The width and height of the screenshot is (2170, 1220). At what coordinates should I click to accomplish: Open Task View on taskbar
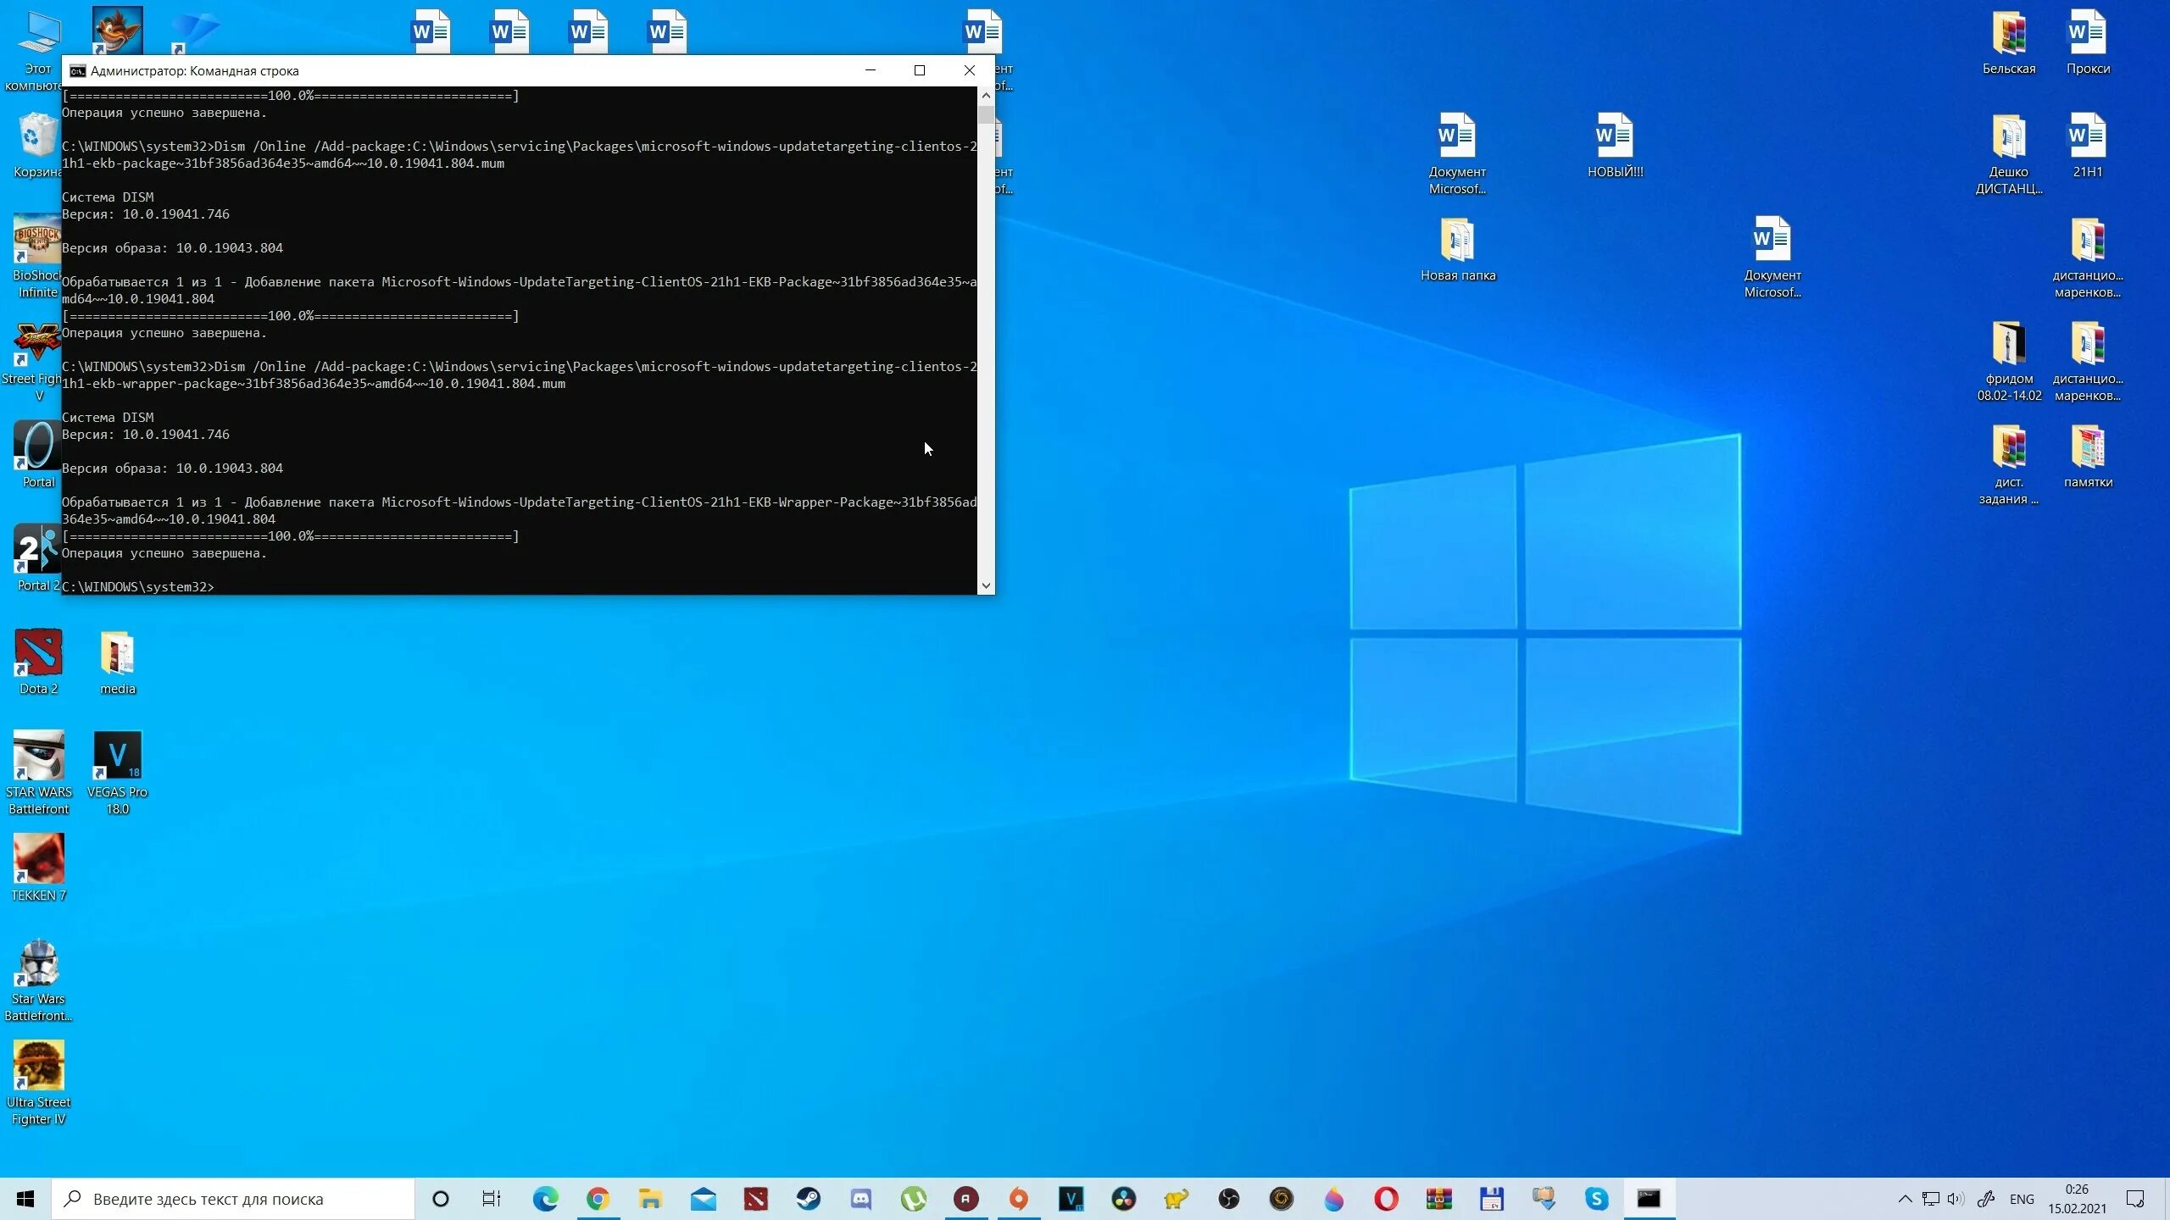click(492, 1198)
